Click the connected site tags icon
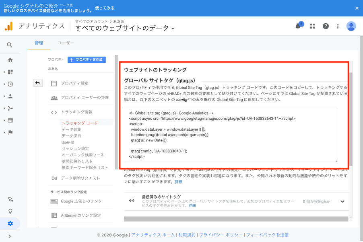 (x=132, y=201)
